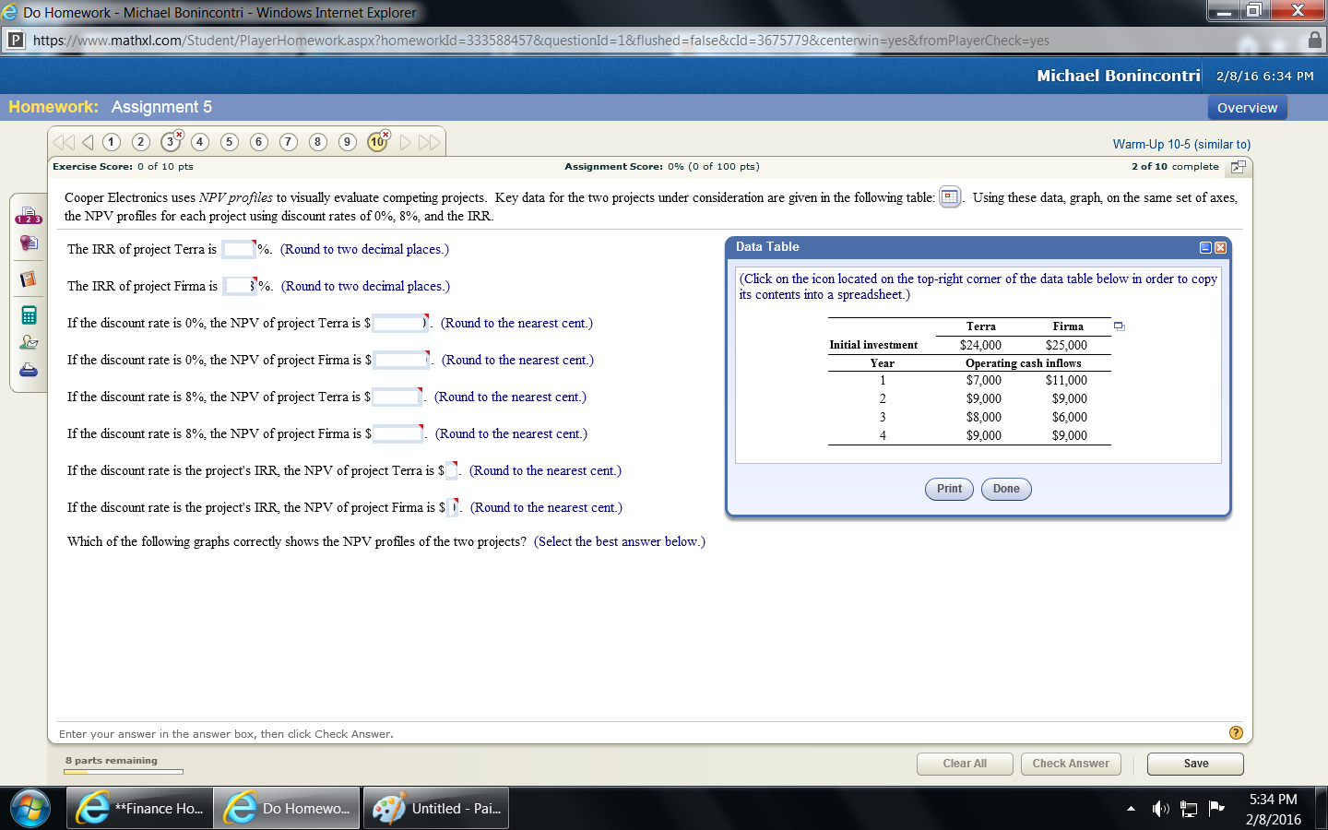
Task: Open the Overview page
Action: point(1247,107)
